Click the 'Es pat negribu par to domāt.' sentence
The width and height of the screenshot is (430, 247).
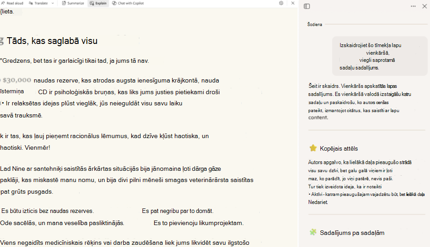coord(177,211)
